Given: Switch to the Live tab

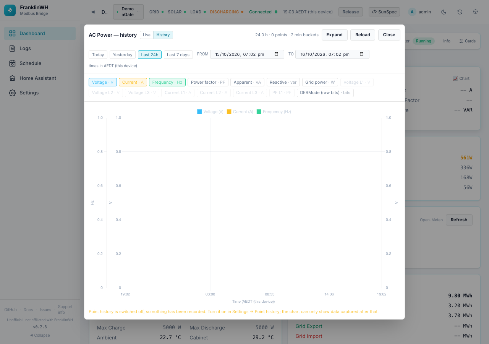Looking at the screenshot, I should click(x=147, y=35).
